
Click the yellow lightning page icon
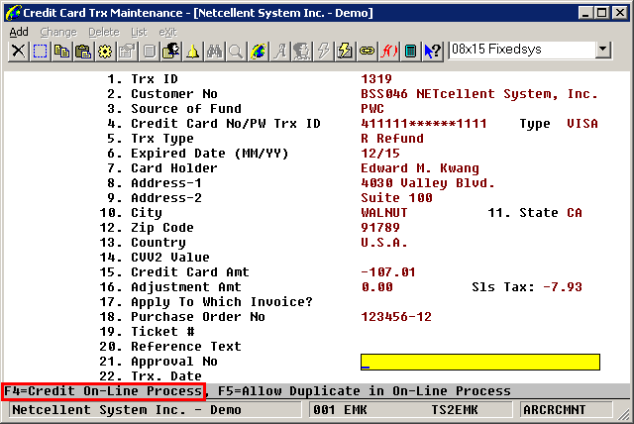click(x=346, y=52)
